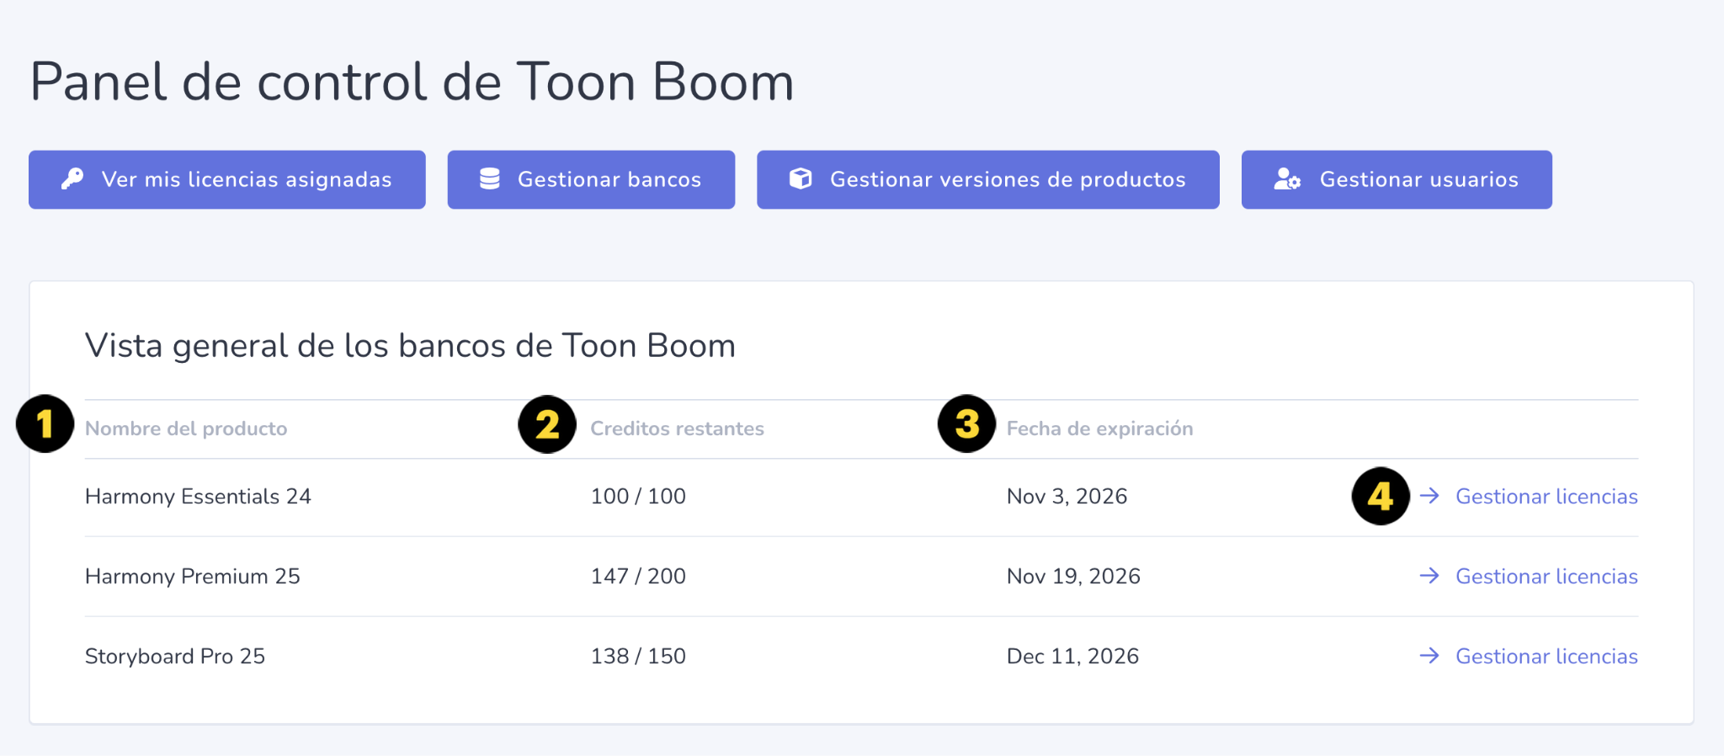Click the box icon for product versions
Viewport: 1724px width, 756px height.
coord(801,178)
